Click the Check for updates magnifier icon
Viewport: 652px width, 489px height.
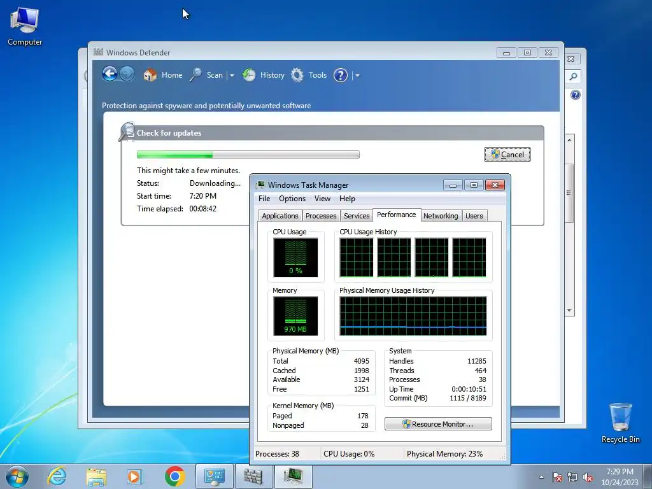point(127,132)
